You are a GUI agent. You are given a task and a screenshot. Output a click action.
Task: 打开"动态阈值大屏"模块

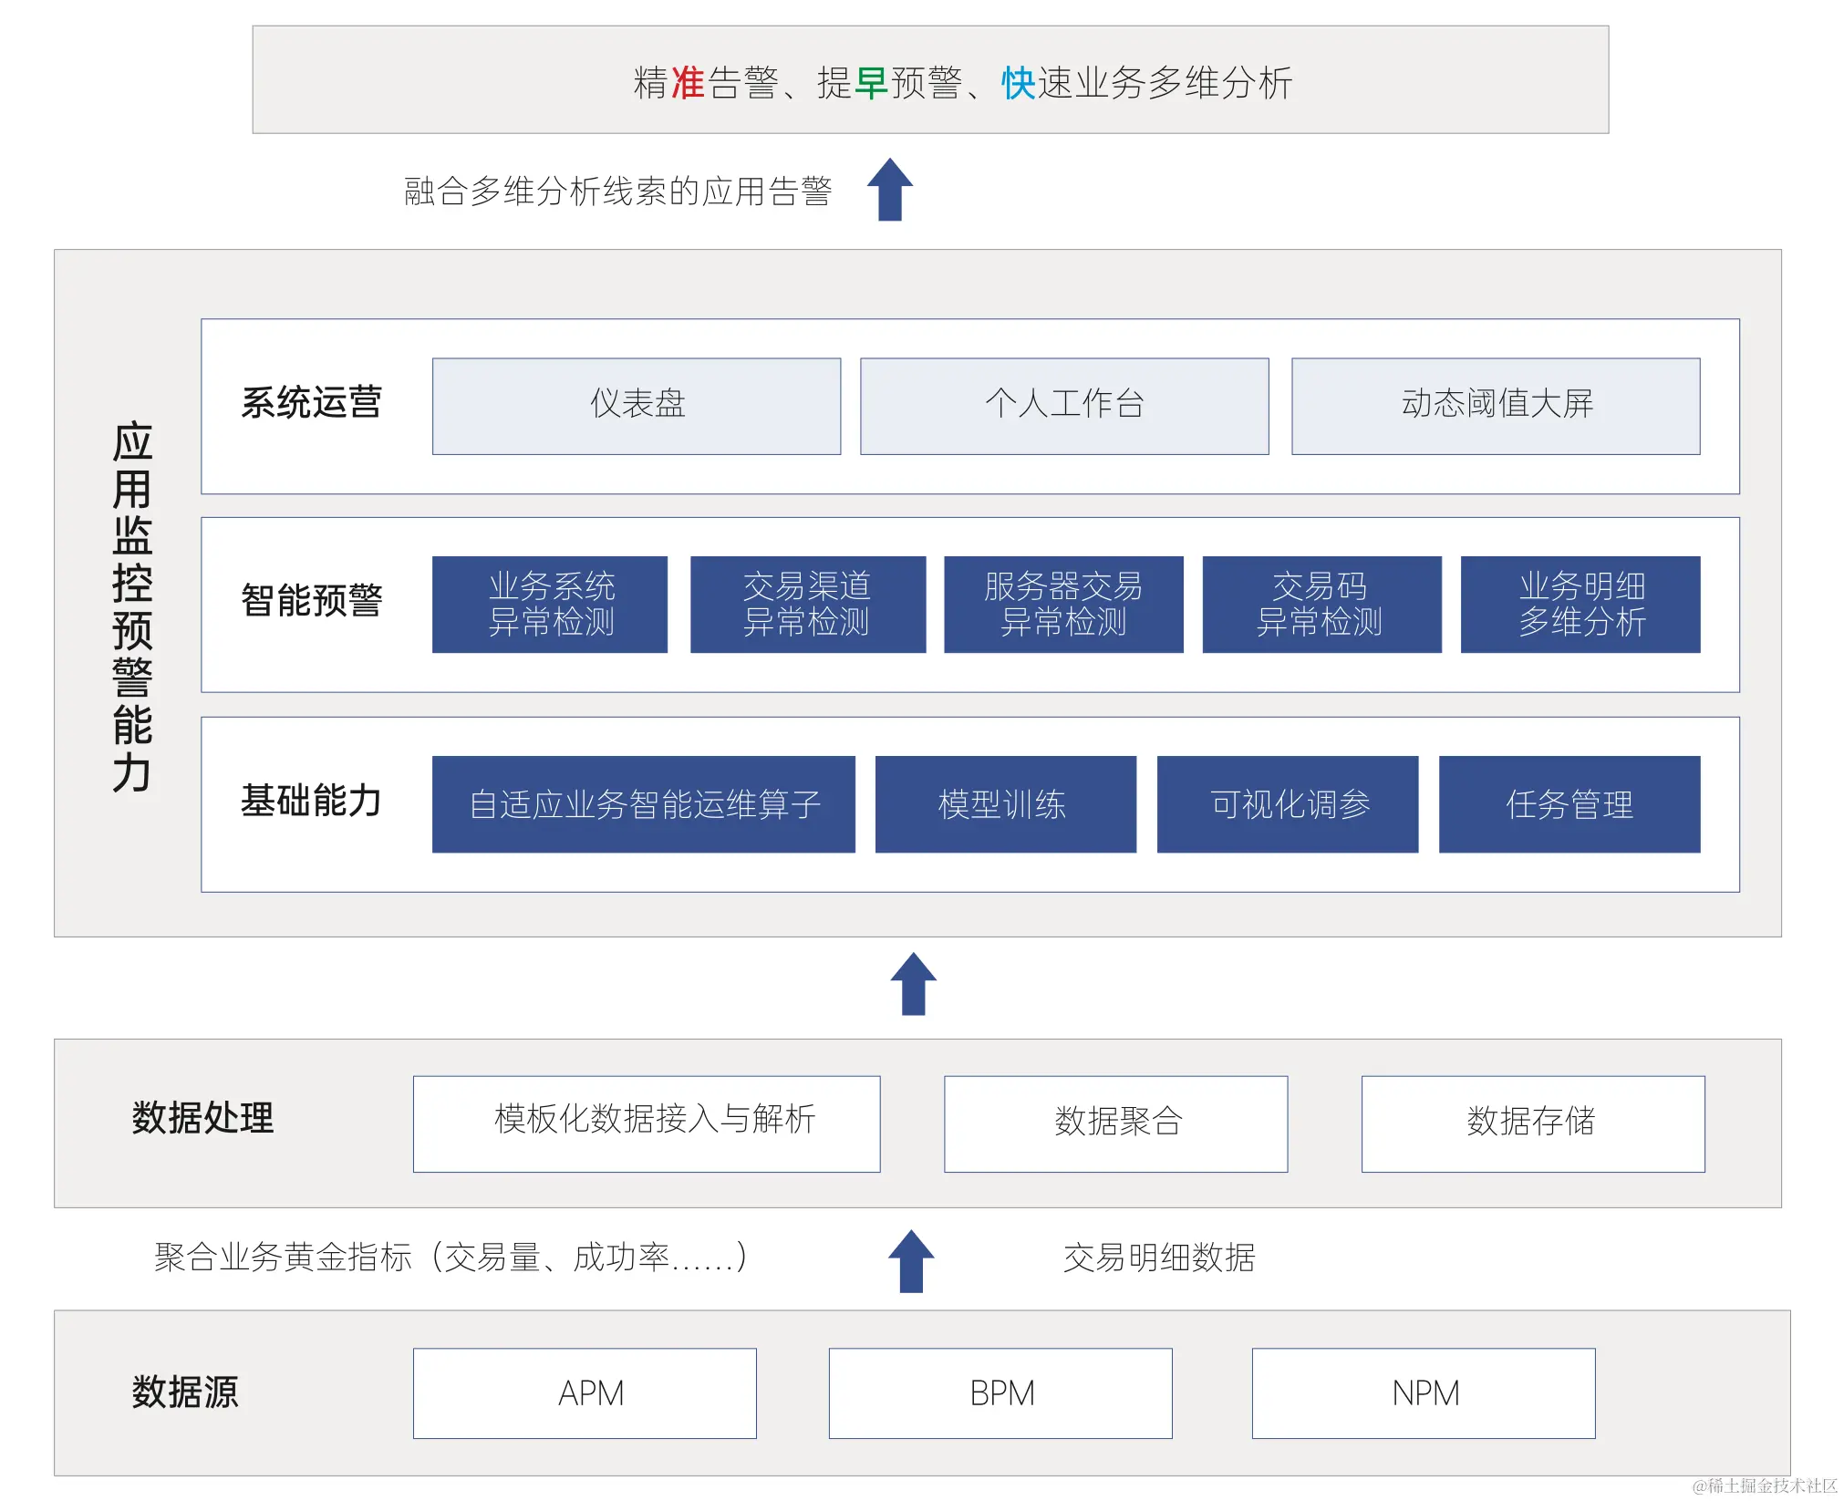click(x=1496, y=406)
